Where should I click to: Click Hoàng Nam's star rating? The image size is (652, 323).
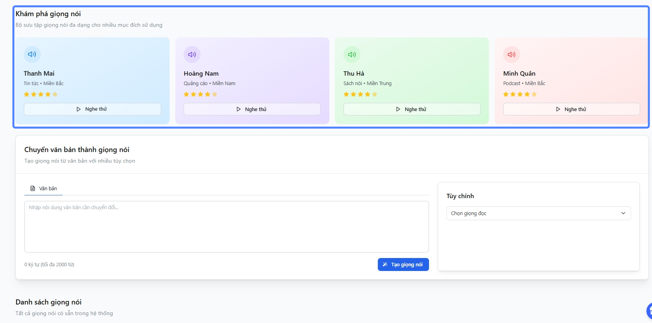point(201,94)
